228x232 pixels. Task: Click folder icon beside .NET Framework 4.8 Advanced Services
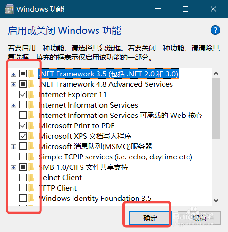(x=32, y=84)
